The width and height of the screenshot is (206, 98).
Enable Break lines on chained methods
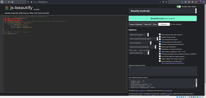coord(160,49)
